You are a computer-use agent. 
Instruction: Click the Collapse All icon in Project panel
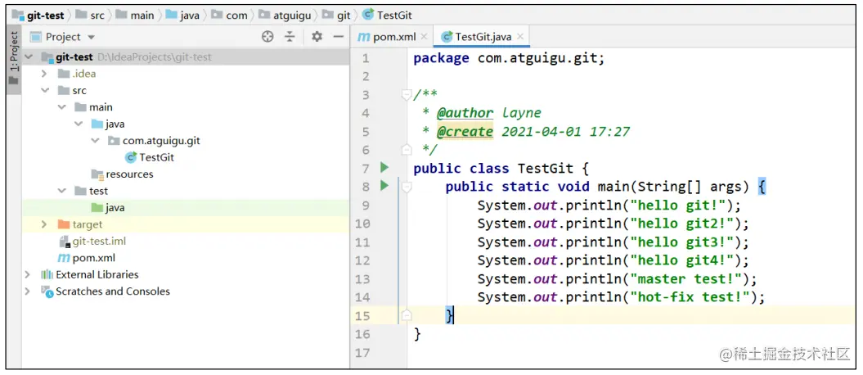coord(290,37)
